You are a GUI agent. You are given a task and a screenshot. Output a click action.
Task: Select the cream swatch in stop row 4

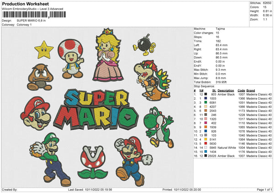coord(205,107)
